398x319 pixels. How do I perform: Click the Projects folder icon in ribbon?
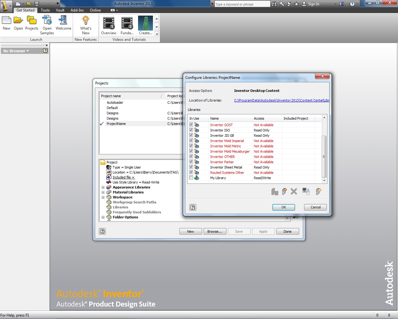pos(31,21)
